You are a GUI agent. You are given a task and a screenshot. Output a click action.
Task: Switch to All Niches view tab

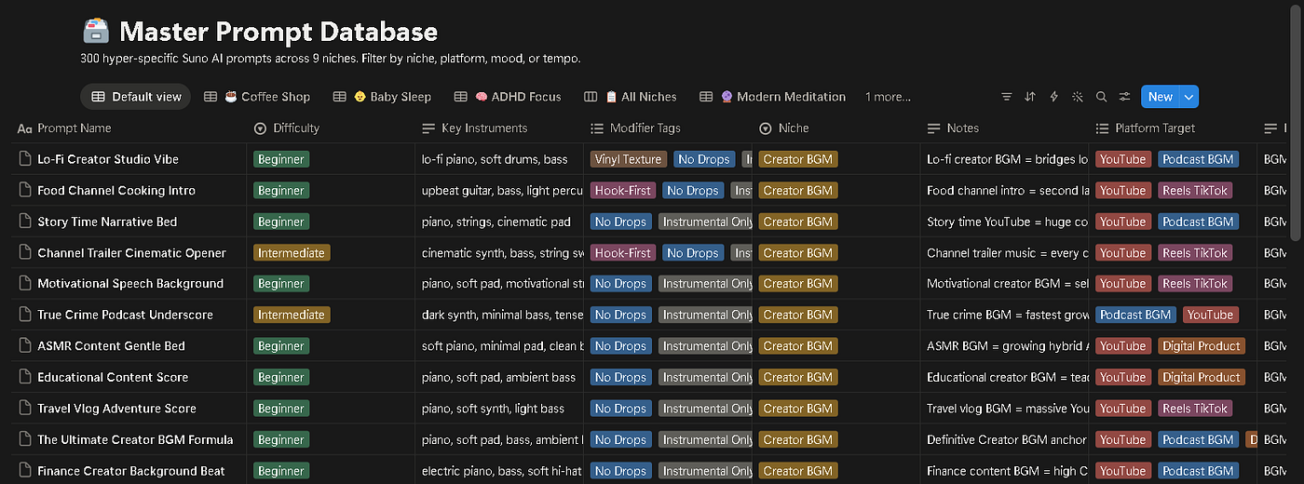631,97
